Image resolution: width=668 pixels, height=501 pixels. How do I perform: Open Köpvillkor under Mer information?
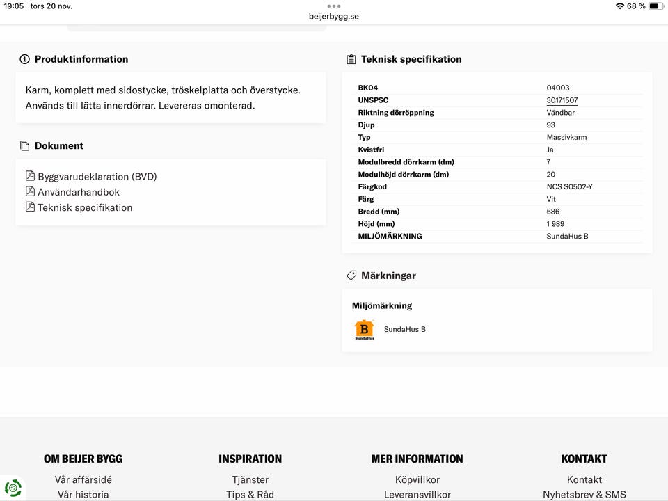[417, 479]
